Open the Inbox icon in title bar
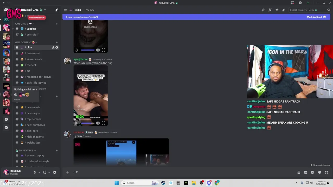333x187 pixels. coord(293,3)
